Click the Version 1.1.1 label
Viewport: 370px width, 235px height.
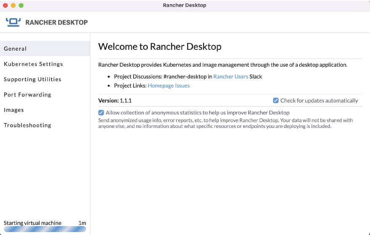tap(115, 101)
